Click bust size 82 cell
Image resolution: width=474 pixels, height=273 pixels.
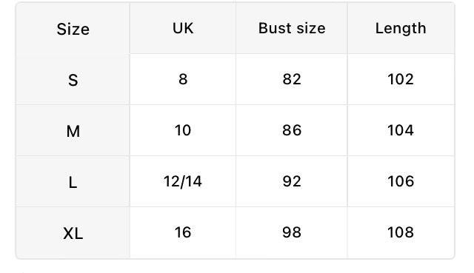(x=292, y=79)
